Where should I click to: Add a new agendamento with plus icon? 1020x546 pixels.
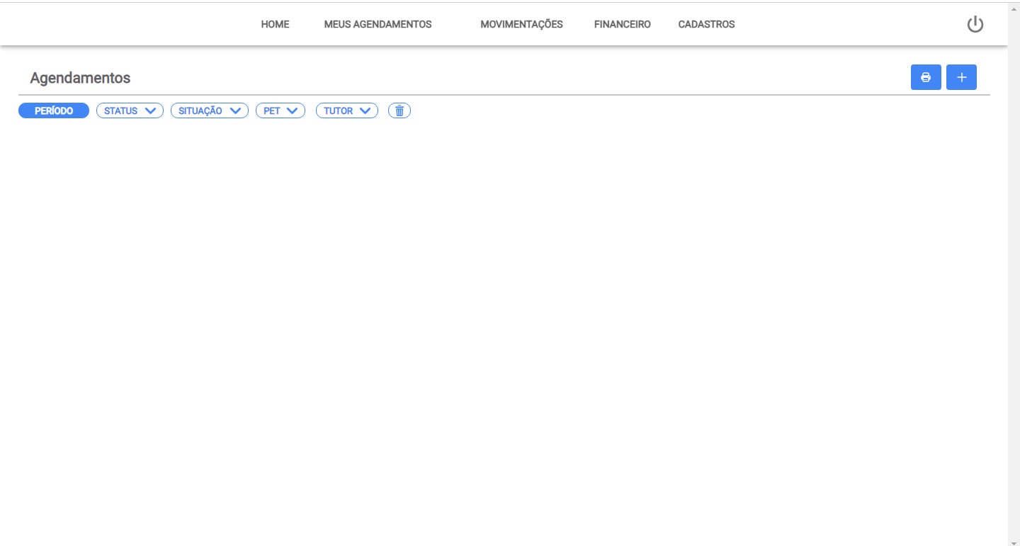coord(961,77)
